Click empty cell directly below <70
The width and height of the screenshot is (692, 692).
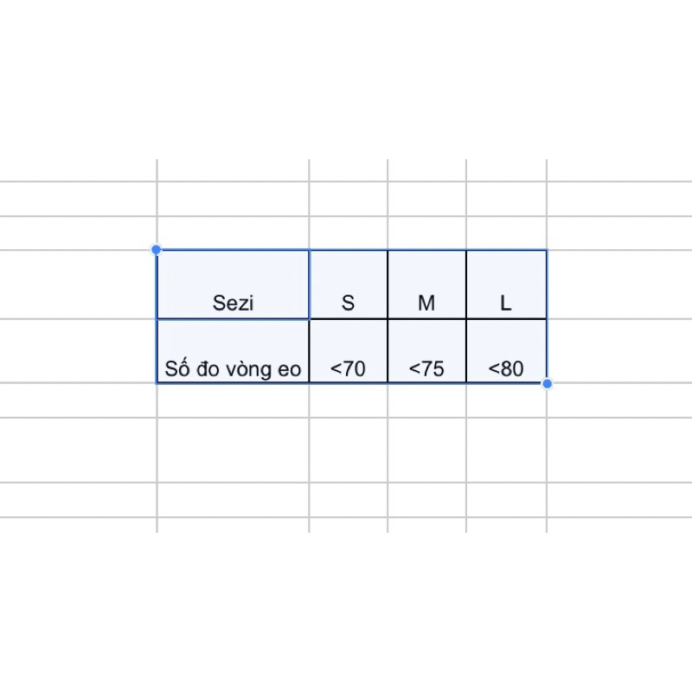click(348, 400)
